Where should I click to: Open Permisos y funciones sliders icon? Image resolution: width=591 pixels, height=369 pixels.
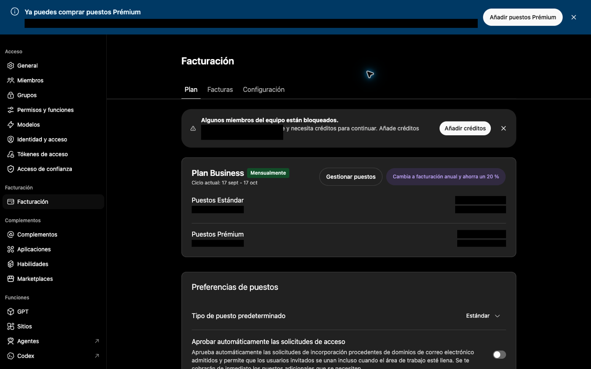[x=11, y=110]
